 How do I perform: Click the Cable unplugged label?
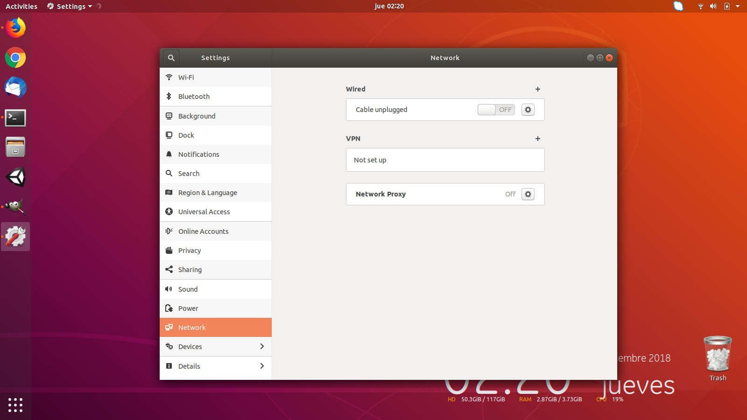click(x=381, y=110)
